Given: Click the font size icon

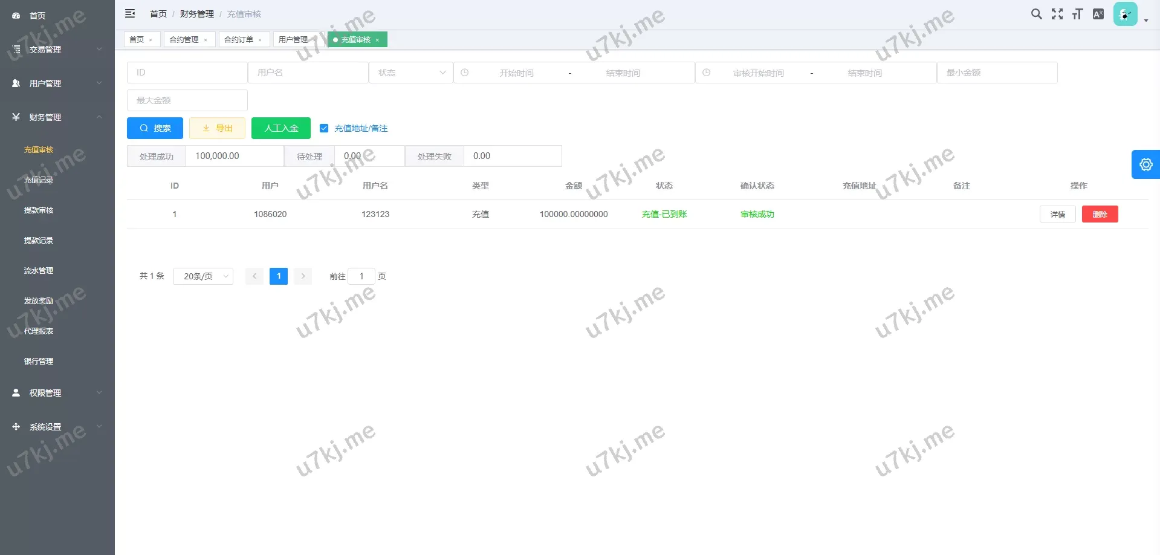Looking at the screenshot, I should pos(1077,14).
